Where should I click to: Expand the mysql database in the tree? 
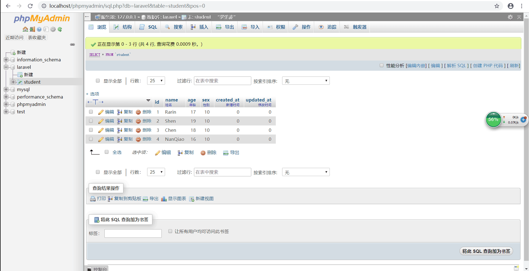6,89
